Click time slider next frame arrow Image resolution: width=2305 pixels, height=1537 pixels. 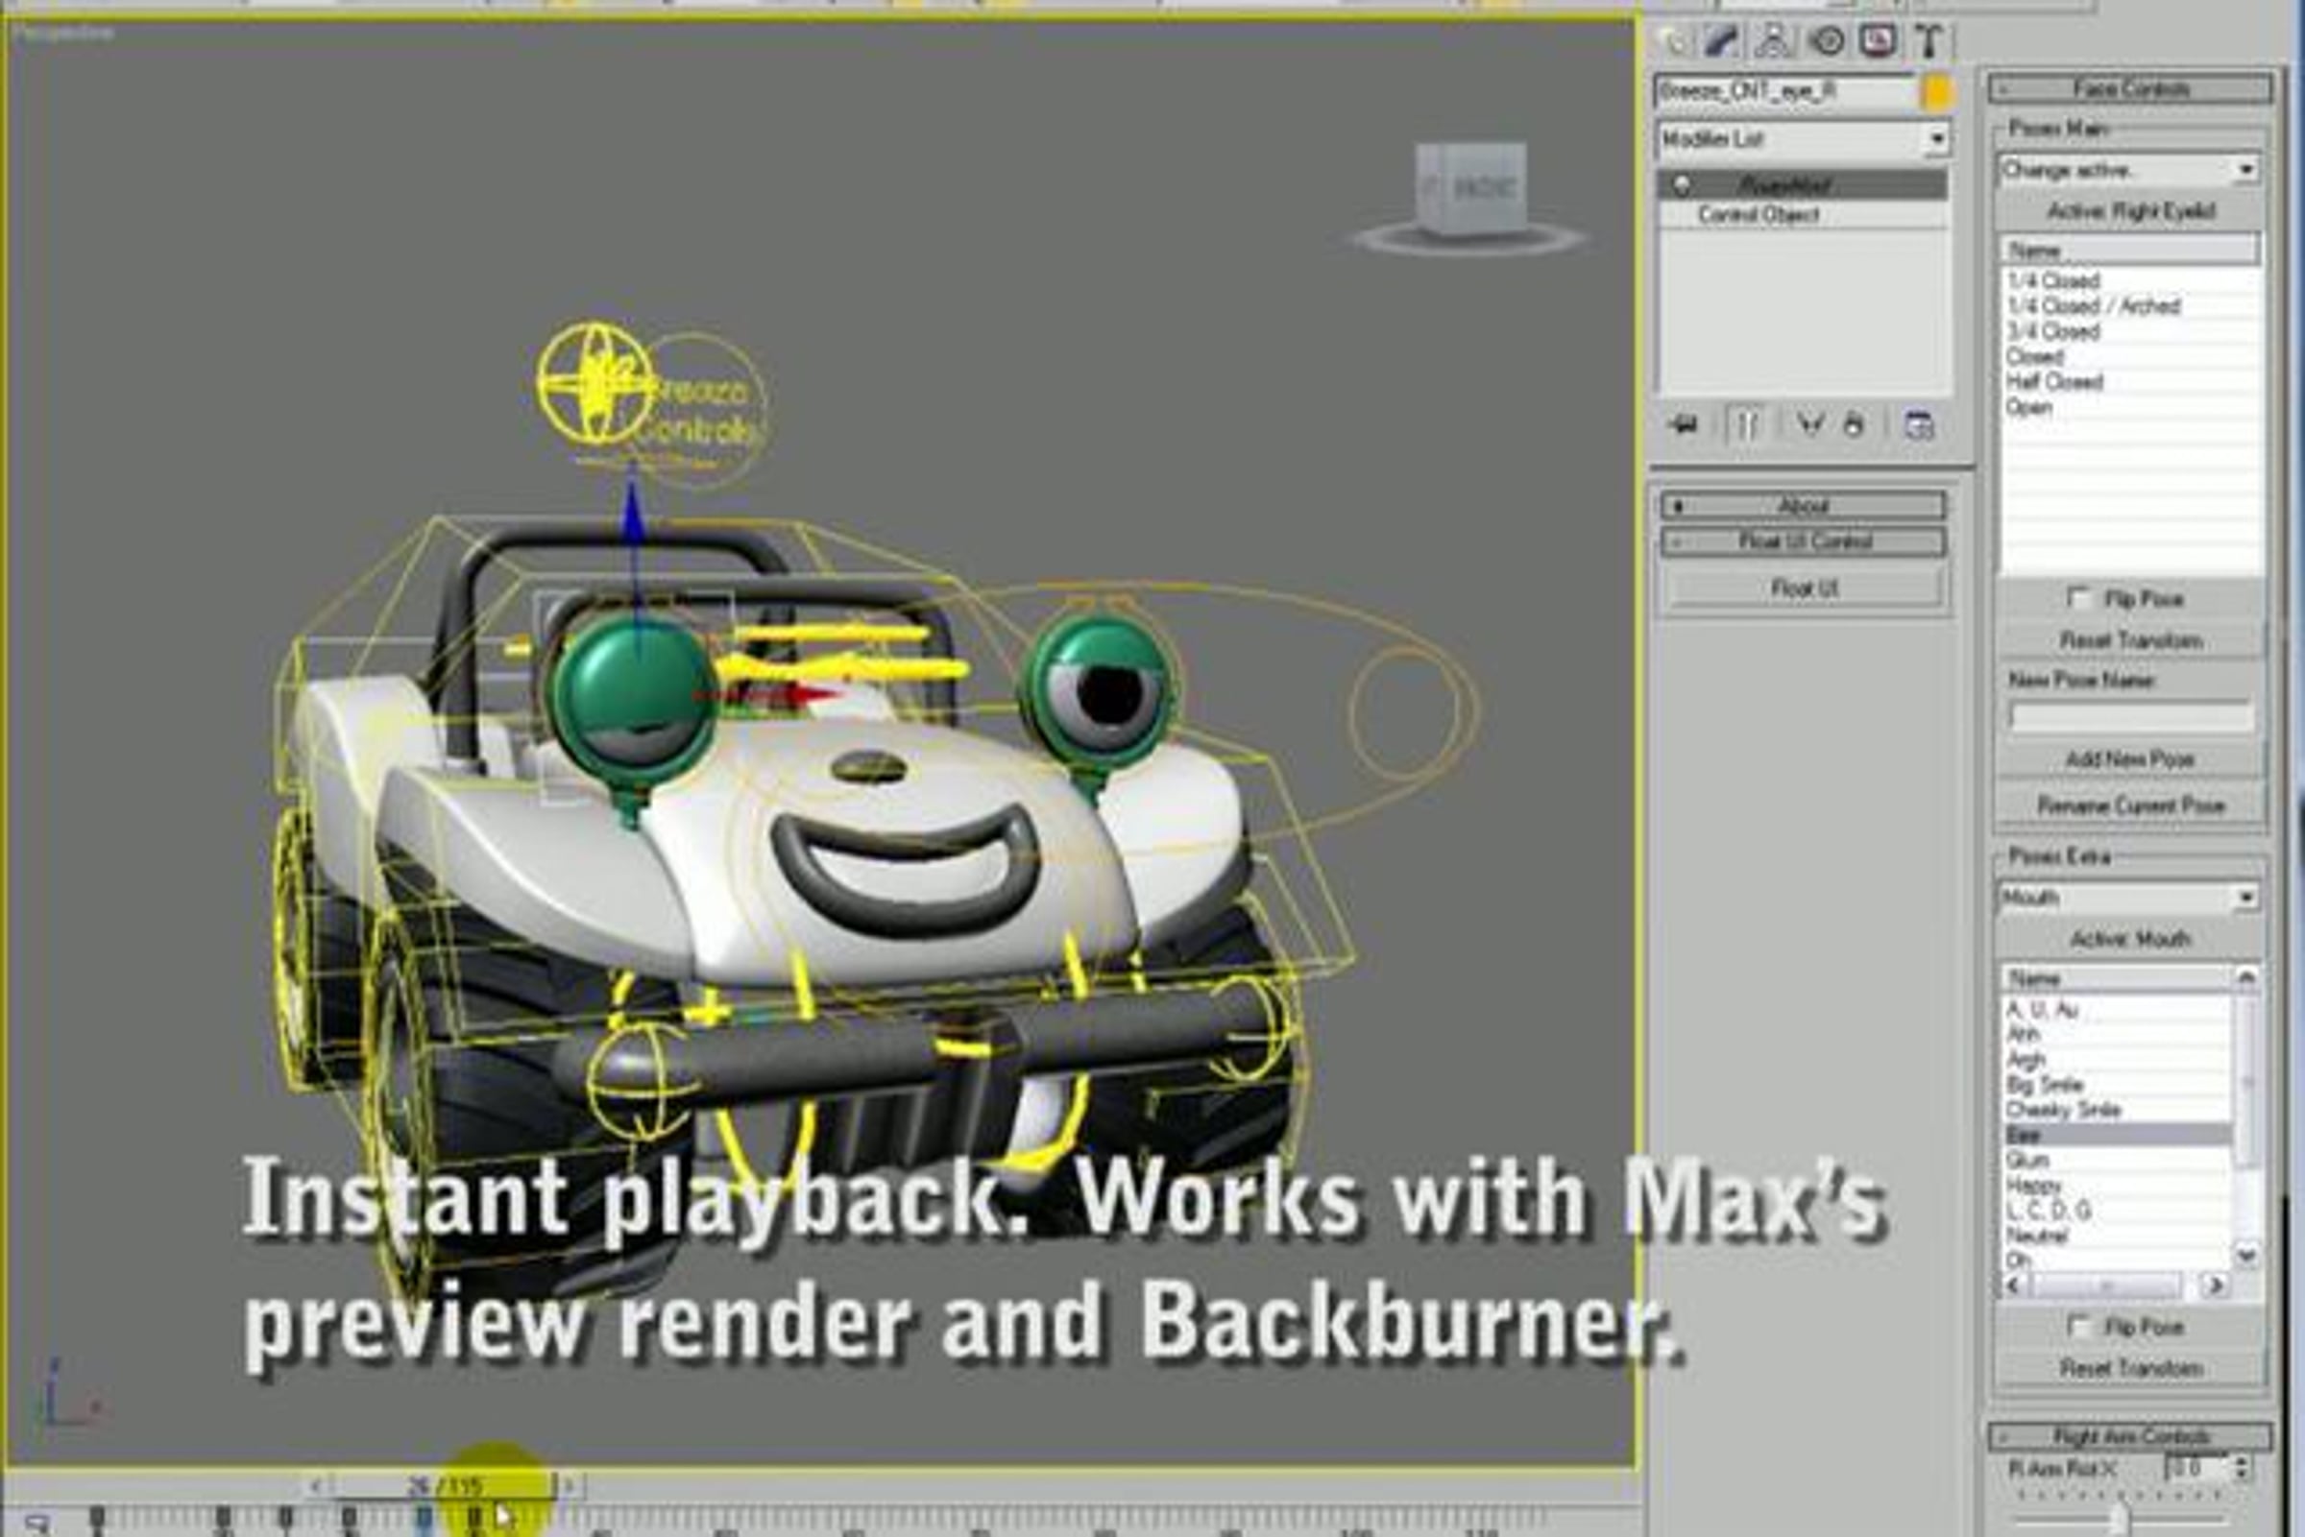click(x=572, y=1487)
